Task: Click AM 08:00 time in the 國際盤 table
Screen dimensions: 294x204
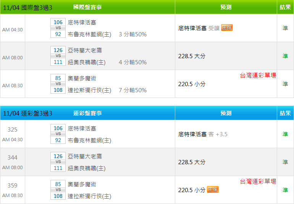Action: click(12, 57)
